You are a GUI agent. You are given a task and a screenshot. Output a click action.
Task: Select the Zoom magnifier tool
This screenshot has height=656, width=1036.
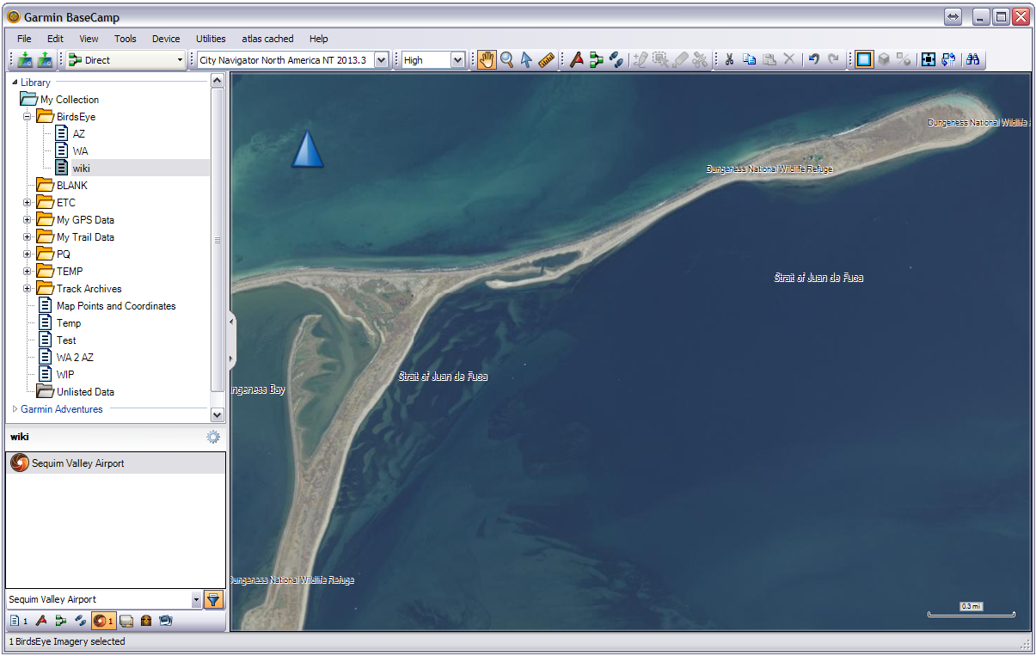click(507, 60)
